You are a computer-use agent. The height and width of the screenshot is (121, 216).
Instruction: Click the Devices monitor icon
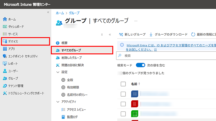coord(5,41)
